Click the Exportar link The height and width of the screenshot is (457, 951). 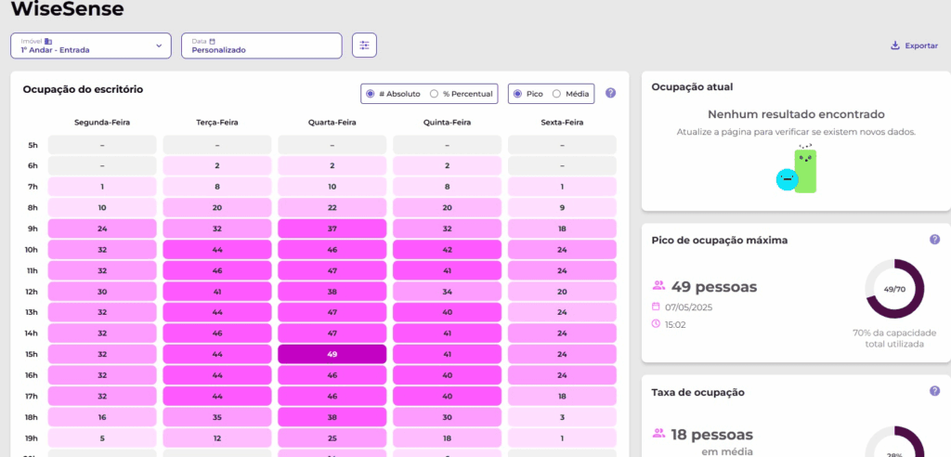pos(914,46)
